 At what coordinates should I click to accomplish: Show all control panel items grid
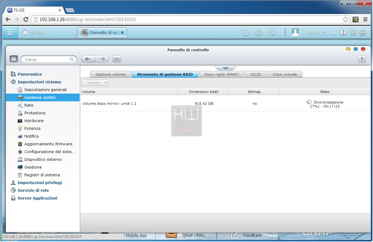(117, 59)
